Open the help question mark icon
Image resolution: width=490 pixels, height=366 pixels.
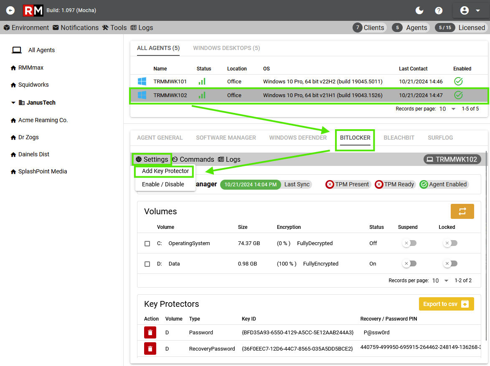point(439,10)
